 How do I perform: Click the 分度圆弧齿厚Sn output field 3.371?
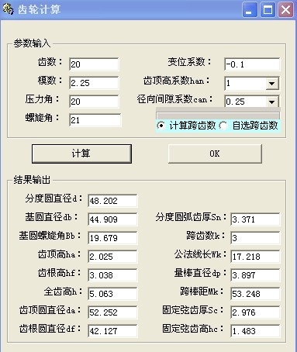255,219
